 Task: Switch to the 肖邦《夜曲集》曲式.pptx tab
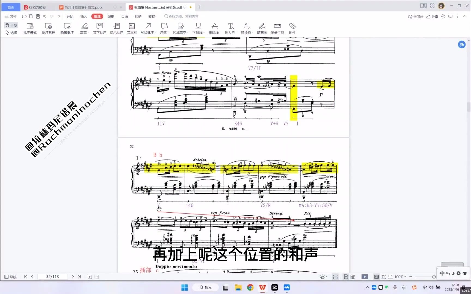83,7
